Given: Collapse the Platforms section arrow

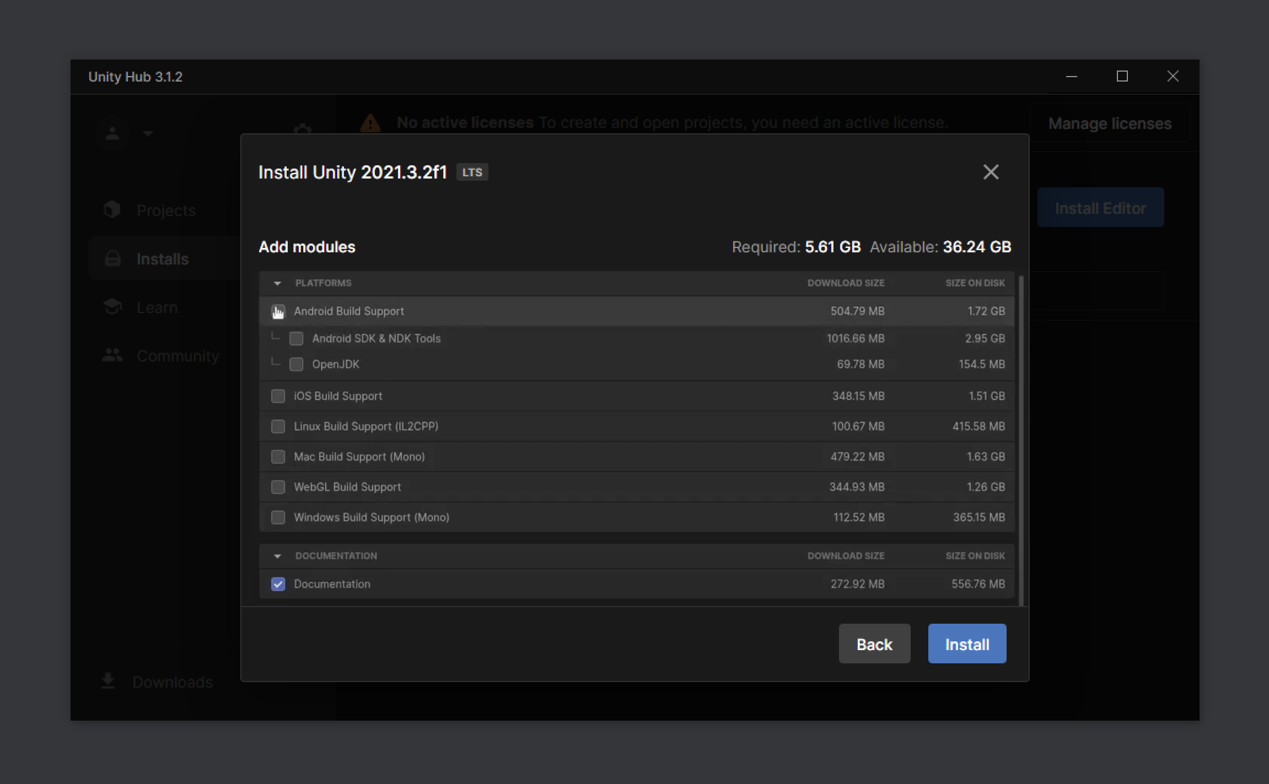Looking at the screenshot, I should [x=277, y=283].
